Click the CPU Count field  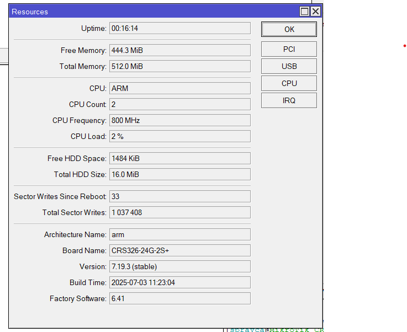[180, 104]
